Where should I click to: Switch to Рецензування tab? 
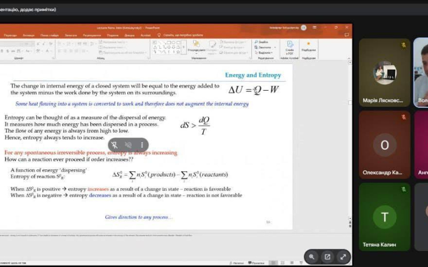pos(92,35)
